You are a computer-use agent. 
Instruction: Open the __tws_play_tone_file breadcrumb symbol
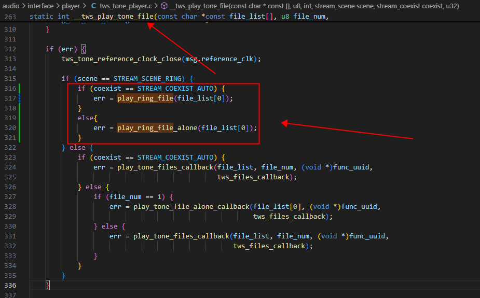click(x=314, y=6)
